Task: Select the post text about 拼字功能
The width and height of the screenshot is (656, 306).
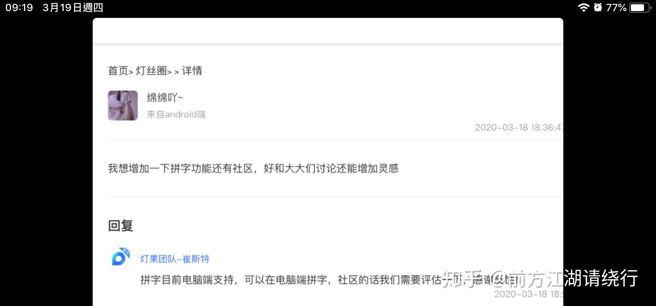Action: click(x=253, y=168)
